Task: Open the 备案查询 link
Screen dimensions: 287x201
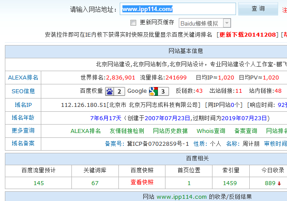Action: pos(246,131)
